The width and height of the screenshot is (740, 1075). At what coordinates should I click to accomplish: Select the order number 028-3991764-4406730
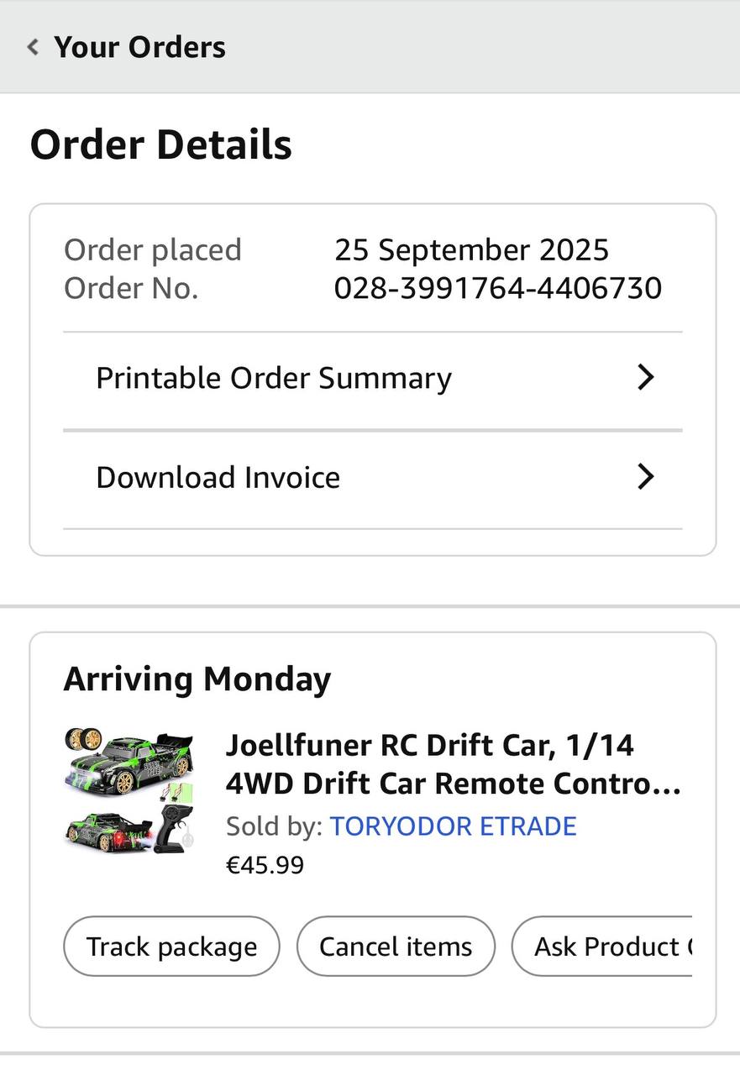497,288
